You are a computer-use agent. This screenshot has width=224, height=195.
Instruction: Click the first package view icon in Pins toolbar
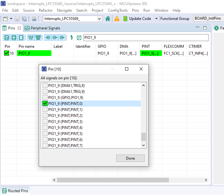[x=6, y=38]
